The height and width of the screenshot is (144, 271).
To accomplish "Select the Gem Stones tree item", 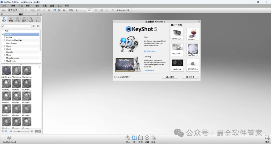I will pos(11,43).
